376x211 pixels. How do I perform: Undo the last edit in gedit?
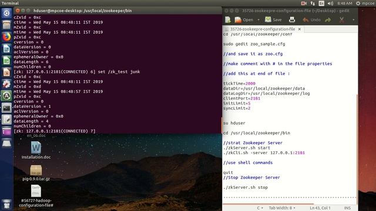pyautogui.click(x=311, y=20)
